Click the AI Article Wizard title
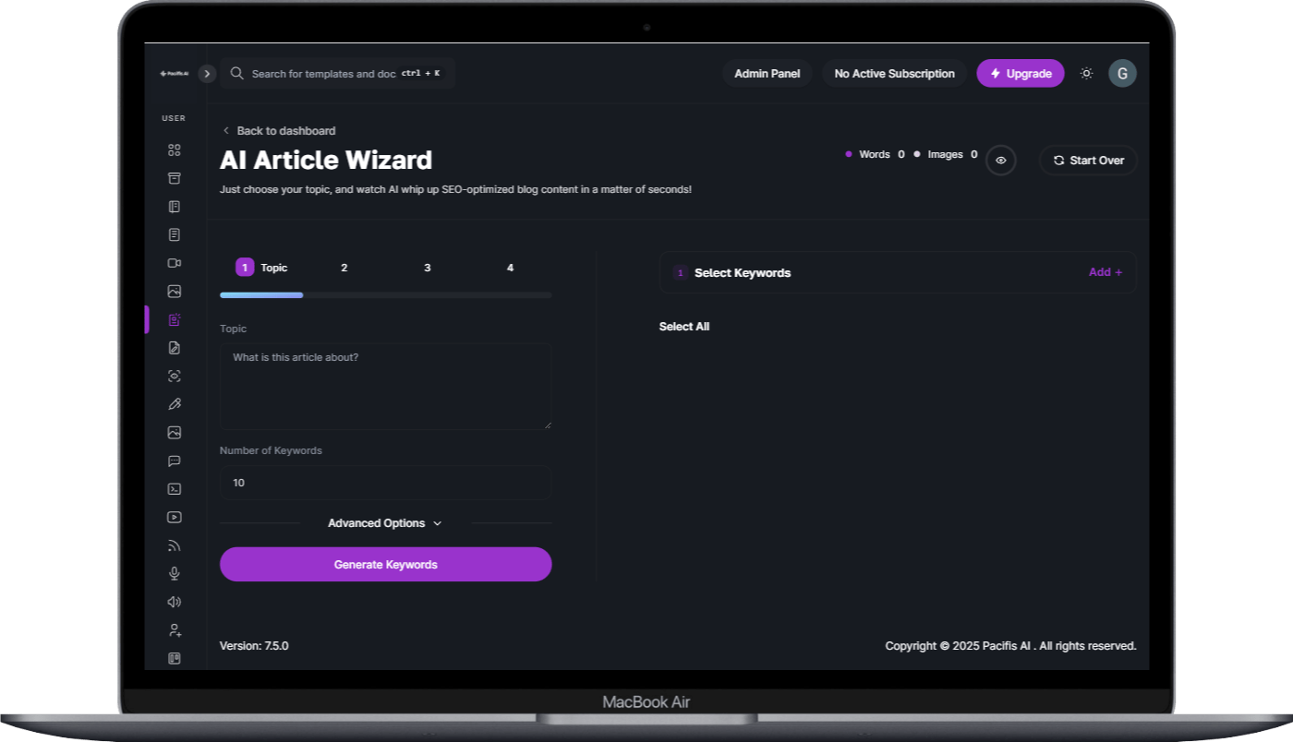The image size is (1293, 742). 326,160
